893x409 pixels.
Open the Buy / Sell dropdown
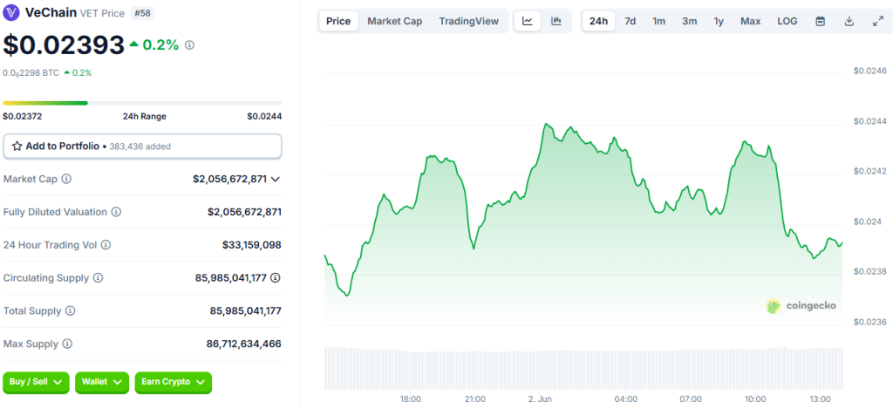coord(36,382)
